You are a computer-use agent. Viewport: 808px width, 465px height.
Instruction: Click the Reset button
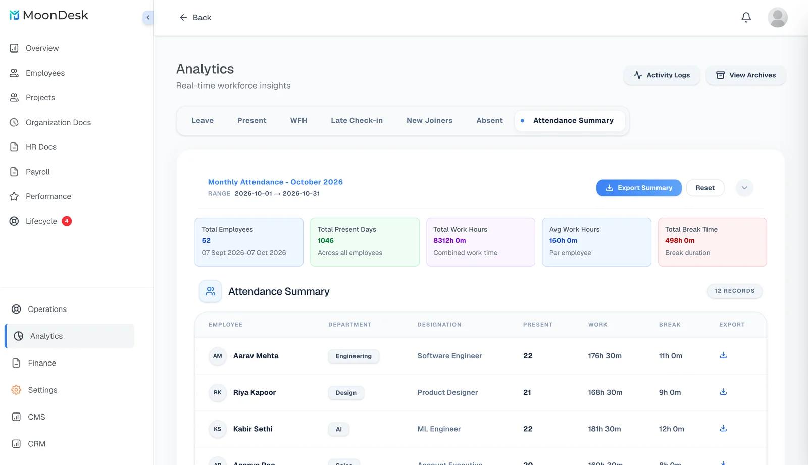click(x=705, y=188)
